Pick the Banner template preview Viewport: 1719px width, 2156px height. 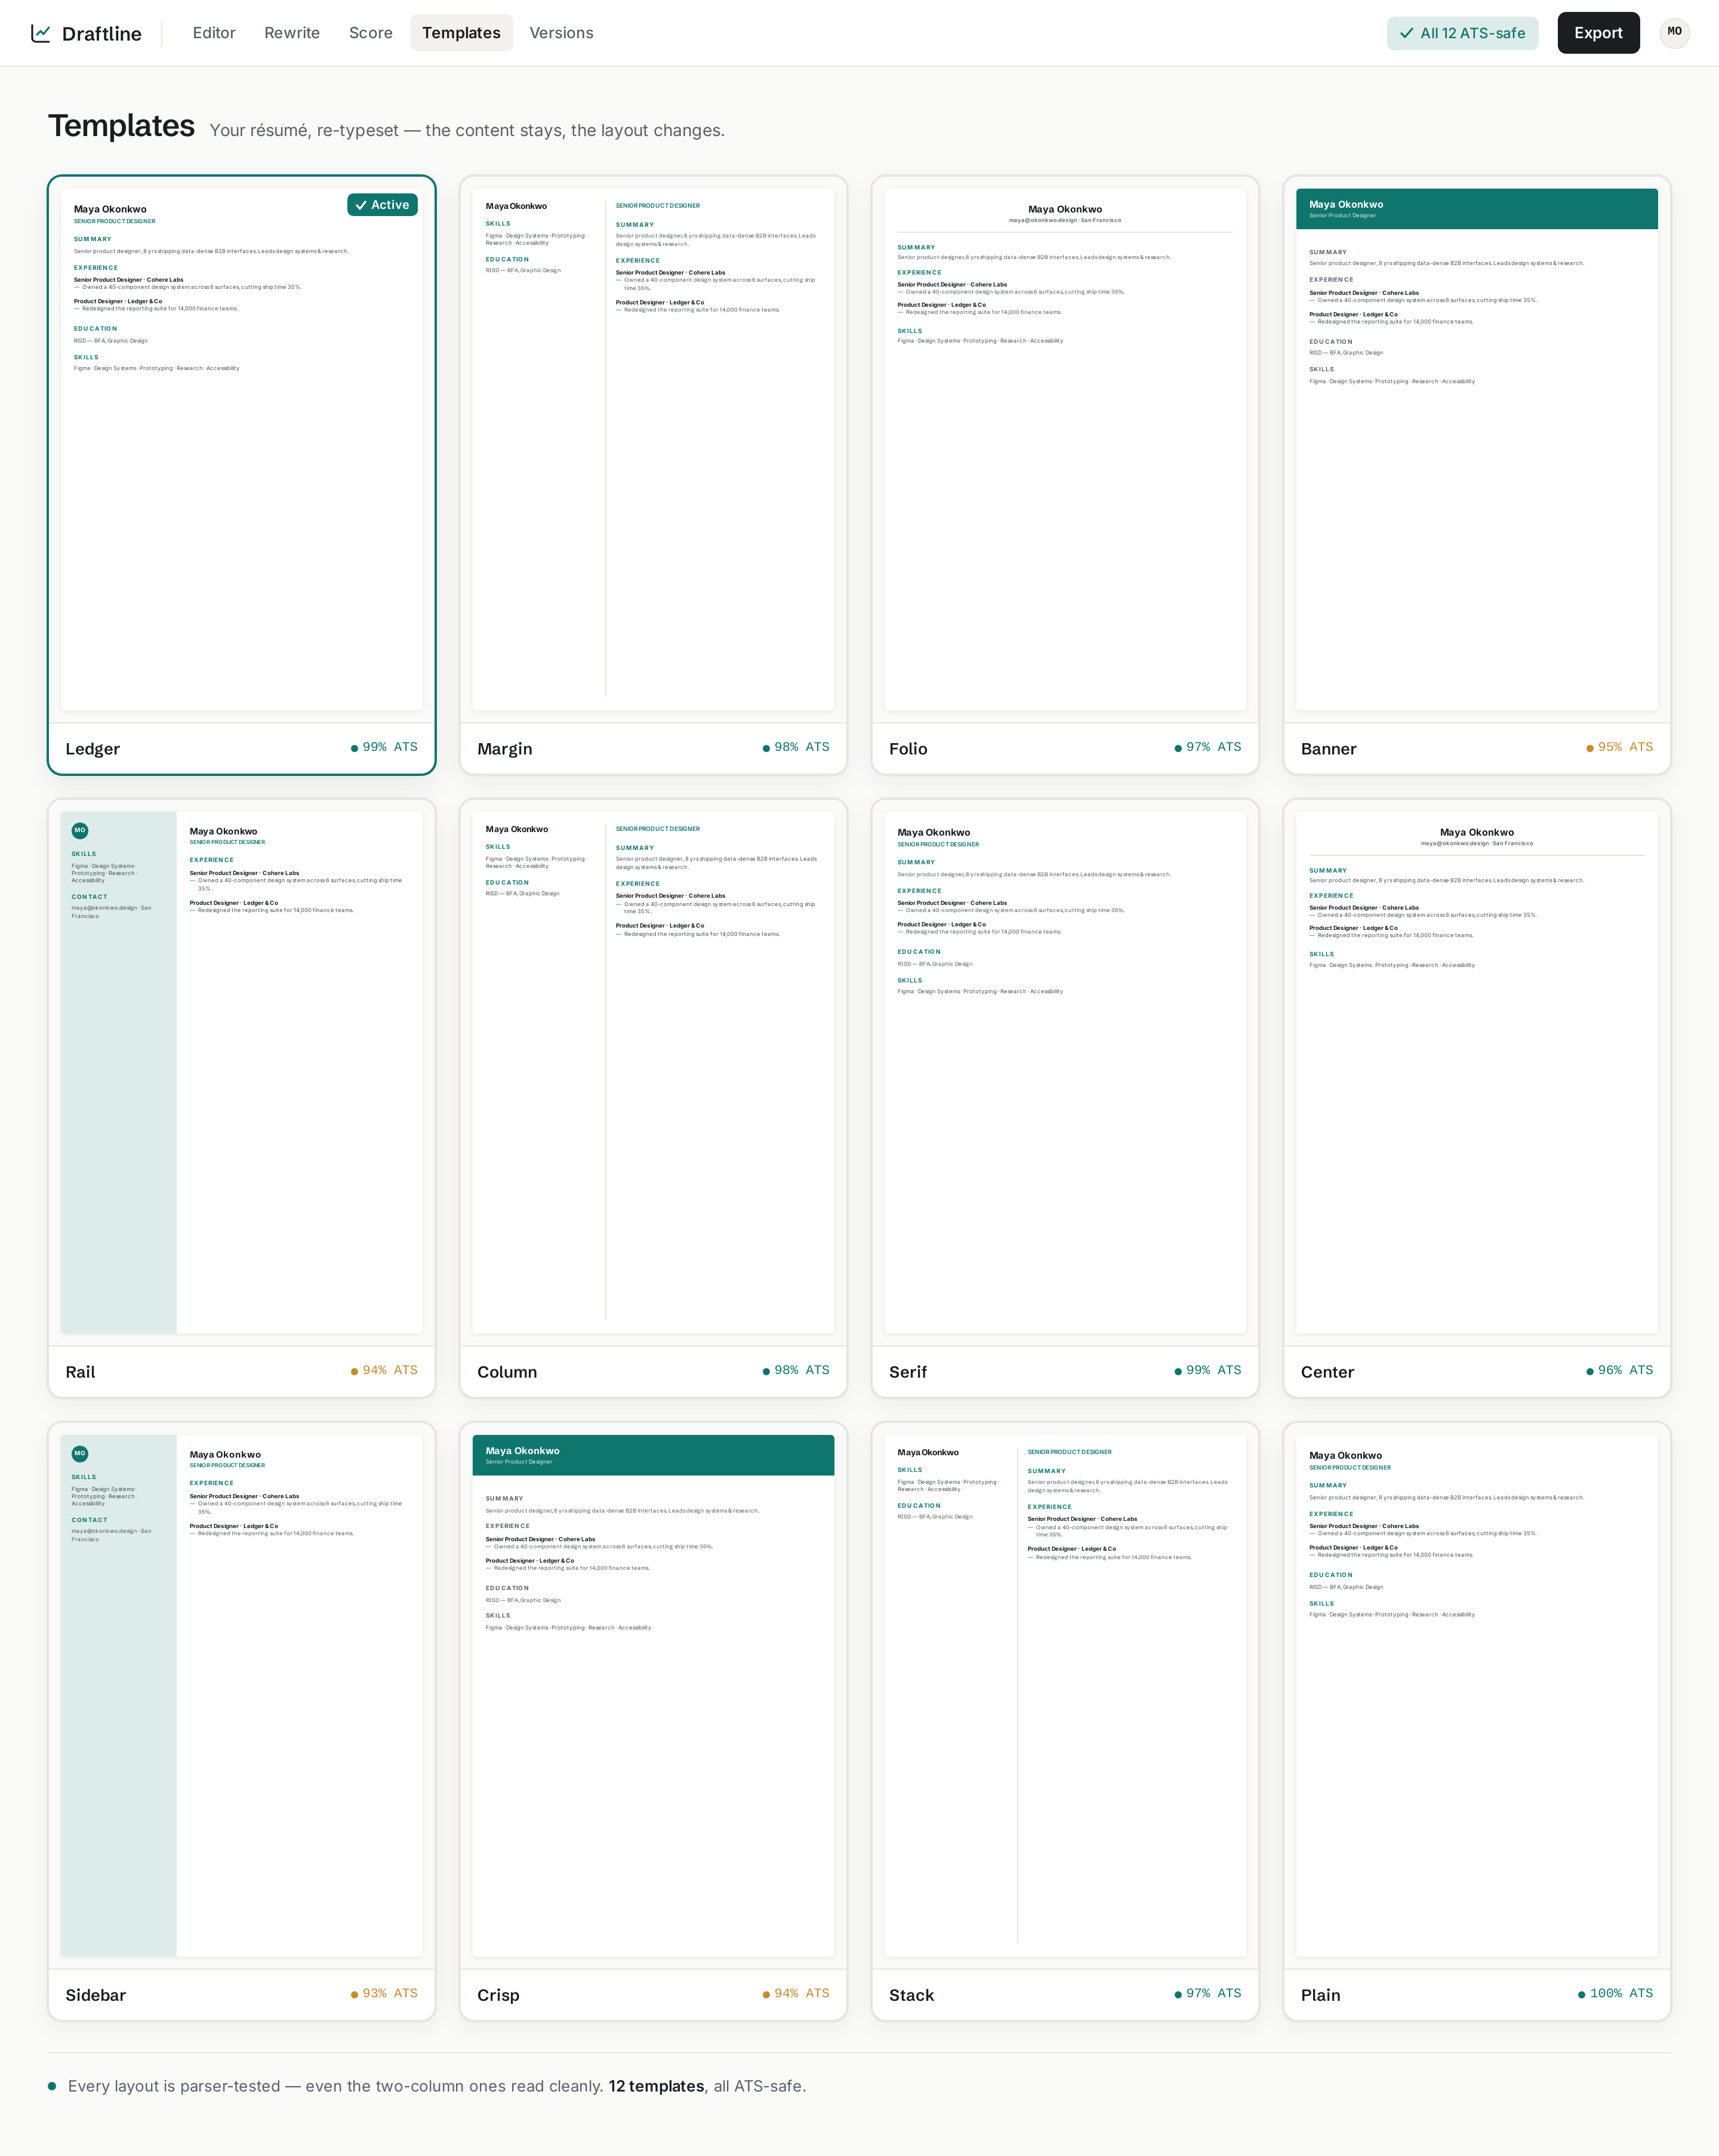click(x=1477, y=450)
